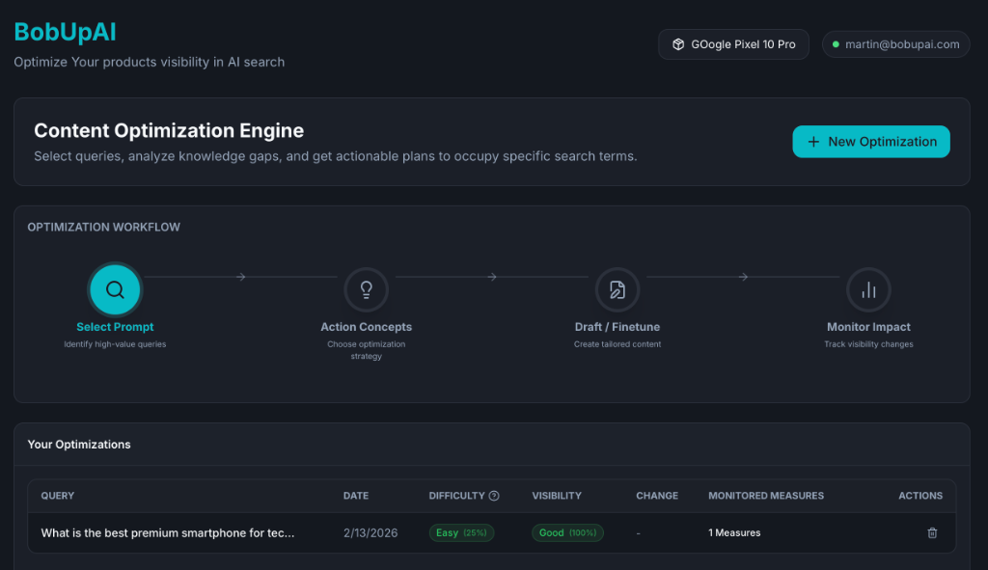
Task: Expand the Optimization Workflow section
Action: point(103,227)
